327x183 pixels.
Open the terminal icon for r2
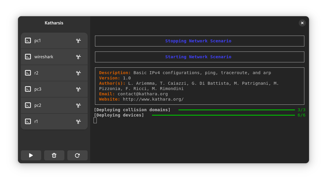tap(28, 73)
